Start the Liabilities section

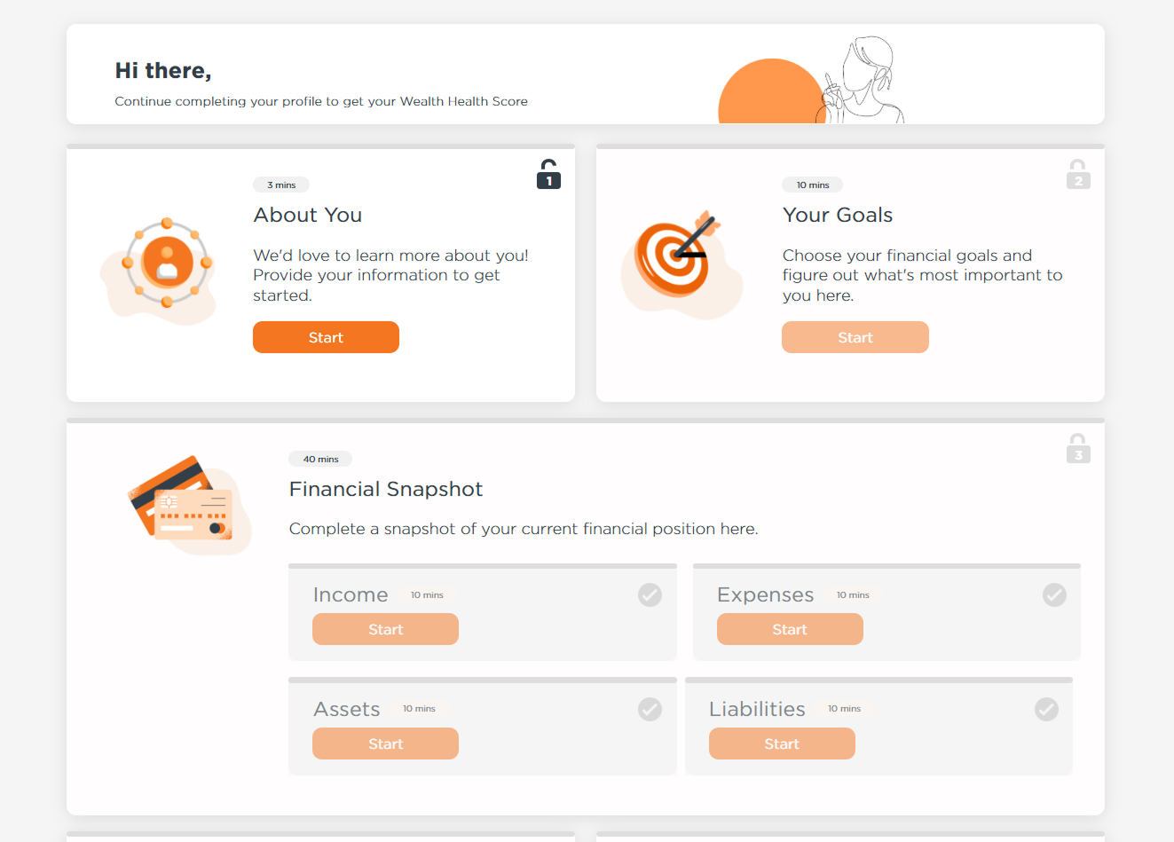click(782, 744)
